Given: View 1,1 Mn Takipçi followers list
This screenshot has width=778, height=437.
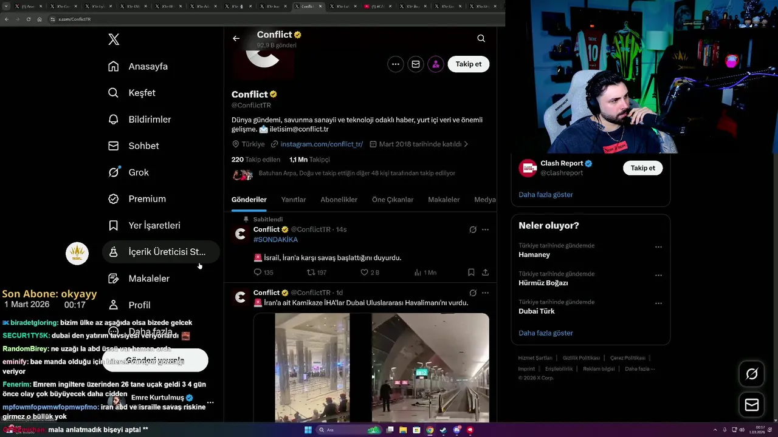Looking at the screenshot, I should (x=309, y=160).
